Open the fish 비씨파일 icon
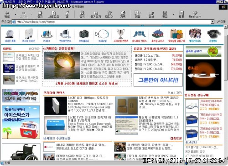Screen dimensions: 228x166 [x=102, y=36]
